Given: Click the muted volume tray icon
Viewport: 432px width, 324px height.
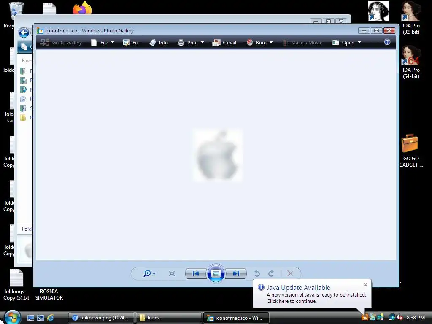Looking at the screenshot, I should [400, 317].
